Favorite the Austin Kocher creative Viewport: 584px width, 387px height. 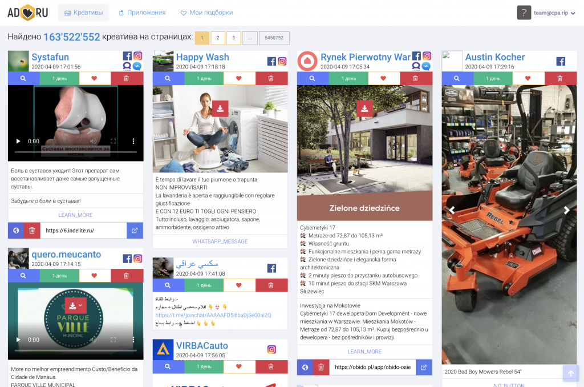pyautogui.click(x=528, y=78)
